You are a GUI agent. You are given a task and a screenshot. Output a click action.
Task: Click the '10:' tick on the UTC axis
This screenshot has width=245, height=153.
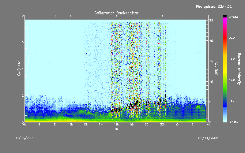point(70,125)
